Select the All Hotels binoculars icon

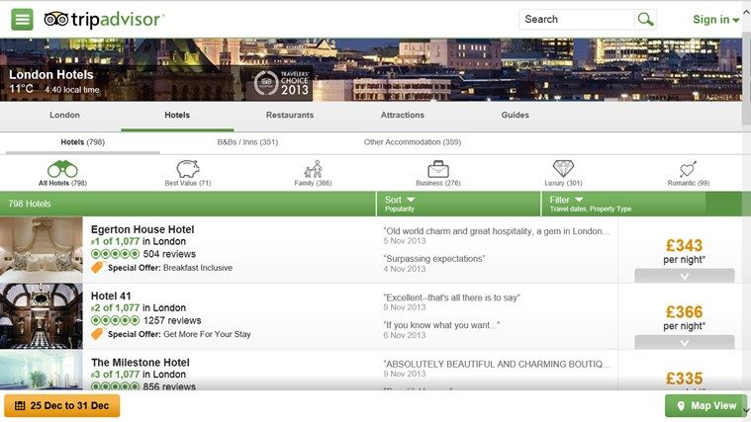coord(62,169)
